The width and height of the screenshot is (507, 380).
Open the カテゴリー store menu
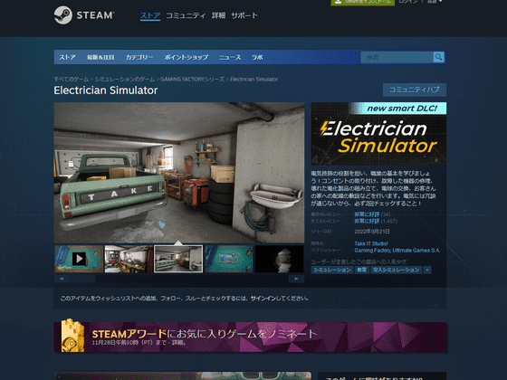click(139, 57)
